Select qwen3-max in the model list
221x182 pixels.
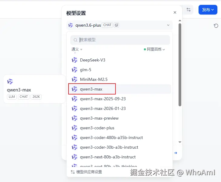(120, 89)
